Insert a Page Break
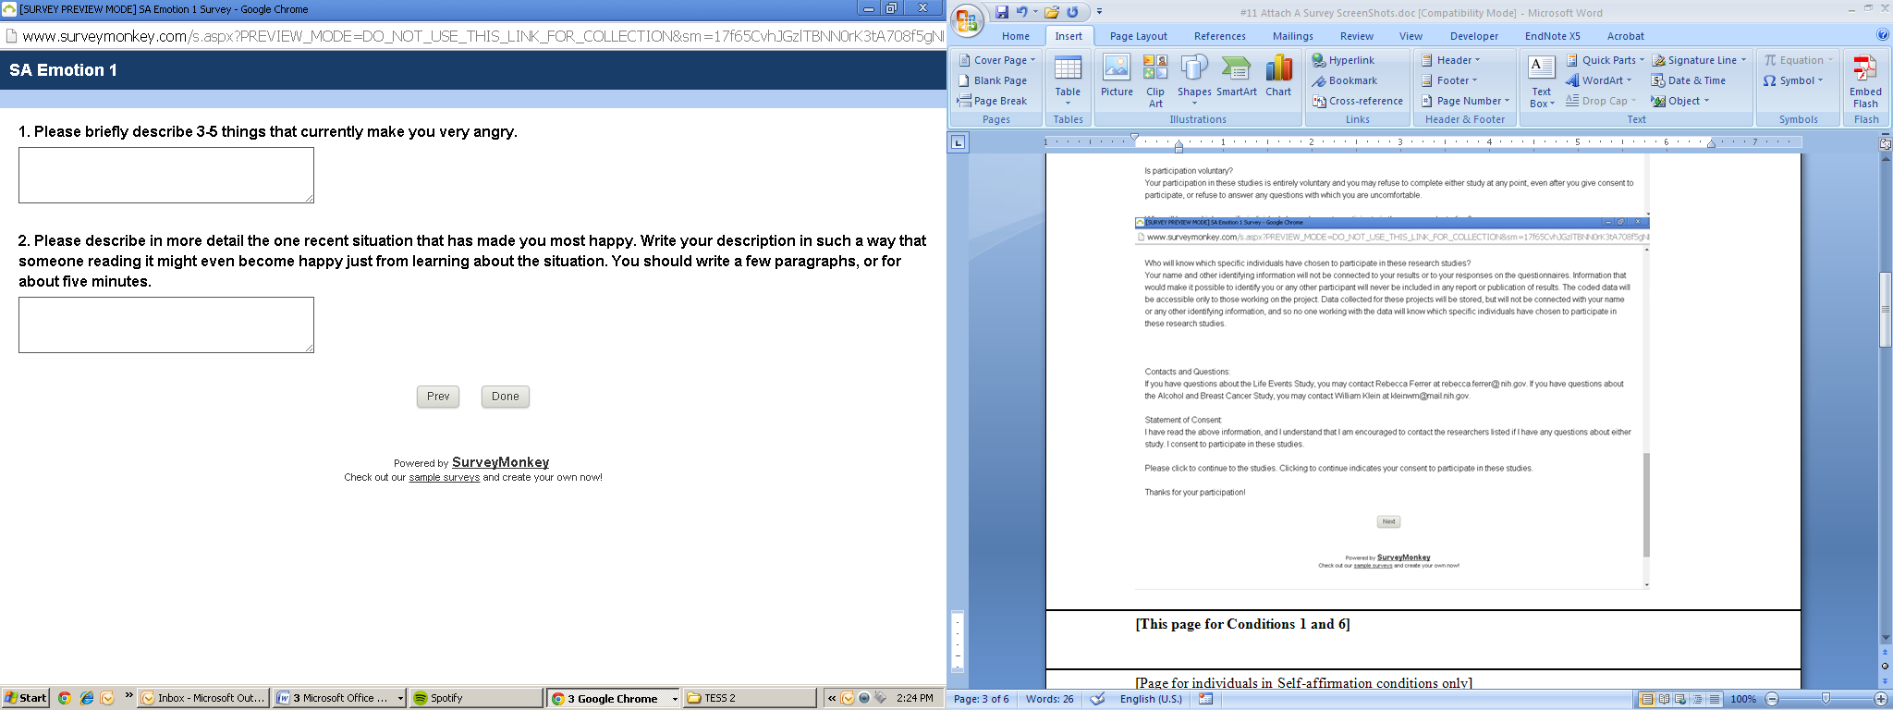Viewport: 1893px width, 710px height. click(x=992, y=101)
